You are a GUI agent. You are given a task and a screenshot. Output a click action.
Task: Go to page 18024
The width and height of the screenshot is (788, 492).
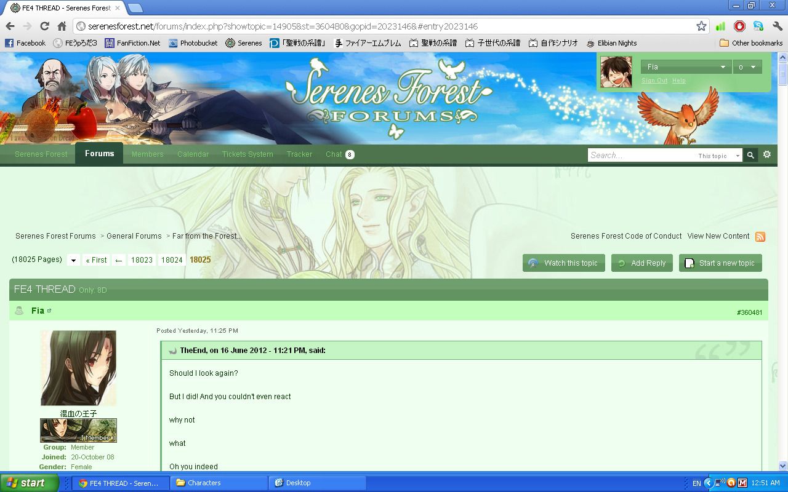[x=172, y=260]
